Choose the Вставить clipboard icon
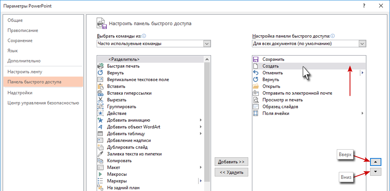The width and height of the screenshot is (390, 191). 100,86
